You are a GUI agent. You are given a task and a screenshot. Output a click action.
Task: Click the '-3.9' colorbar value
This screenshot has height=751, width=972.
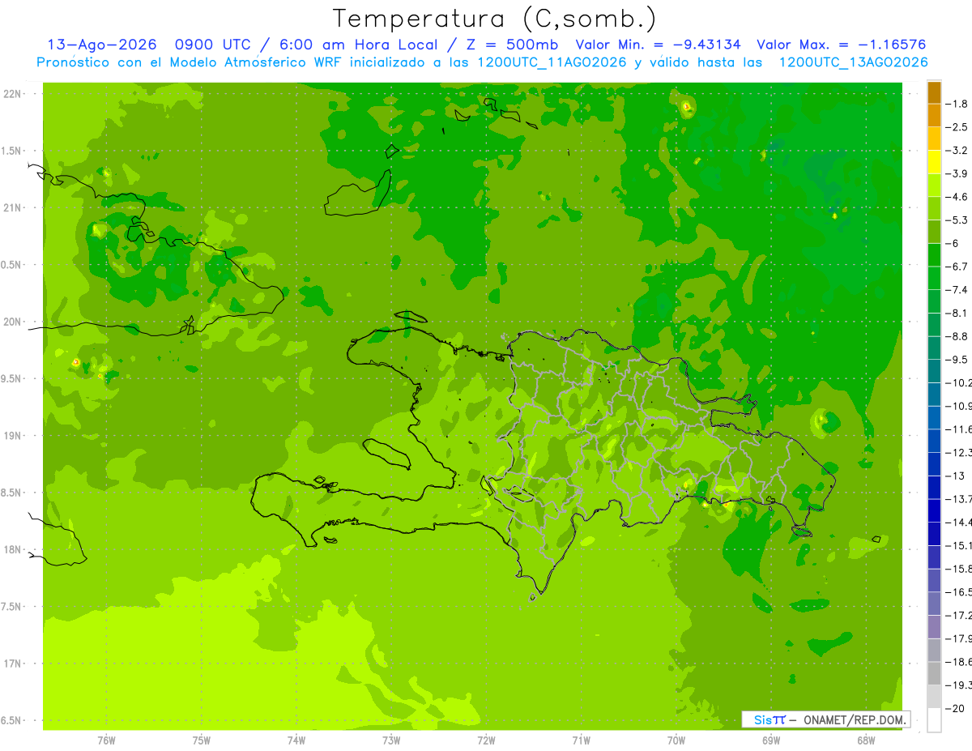(958, 173)
